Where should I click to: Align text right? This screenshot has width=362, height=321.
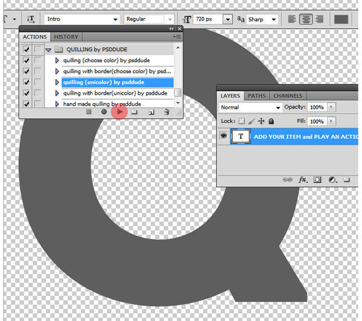[320, 19]
